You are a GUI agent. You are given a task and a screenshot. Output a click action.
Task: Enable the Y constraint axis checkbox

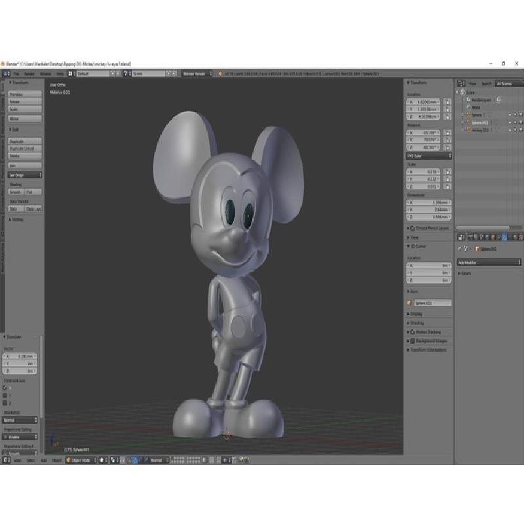[6, 396]
